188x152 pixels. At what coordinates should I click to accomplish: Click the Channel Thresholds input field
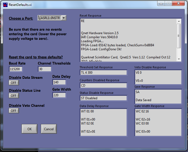coord(45,69)
